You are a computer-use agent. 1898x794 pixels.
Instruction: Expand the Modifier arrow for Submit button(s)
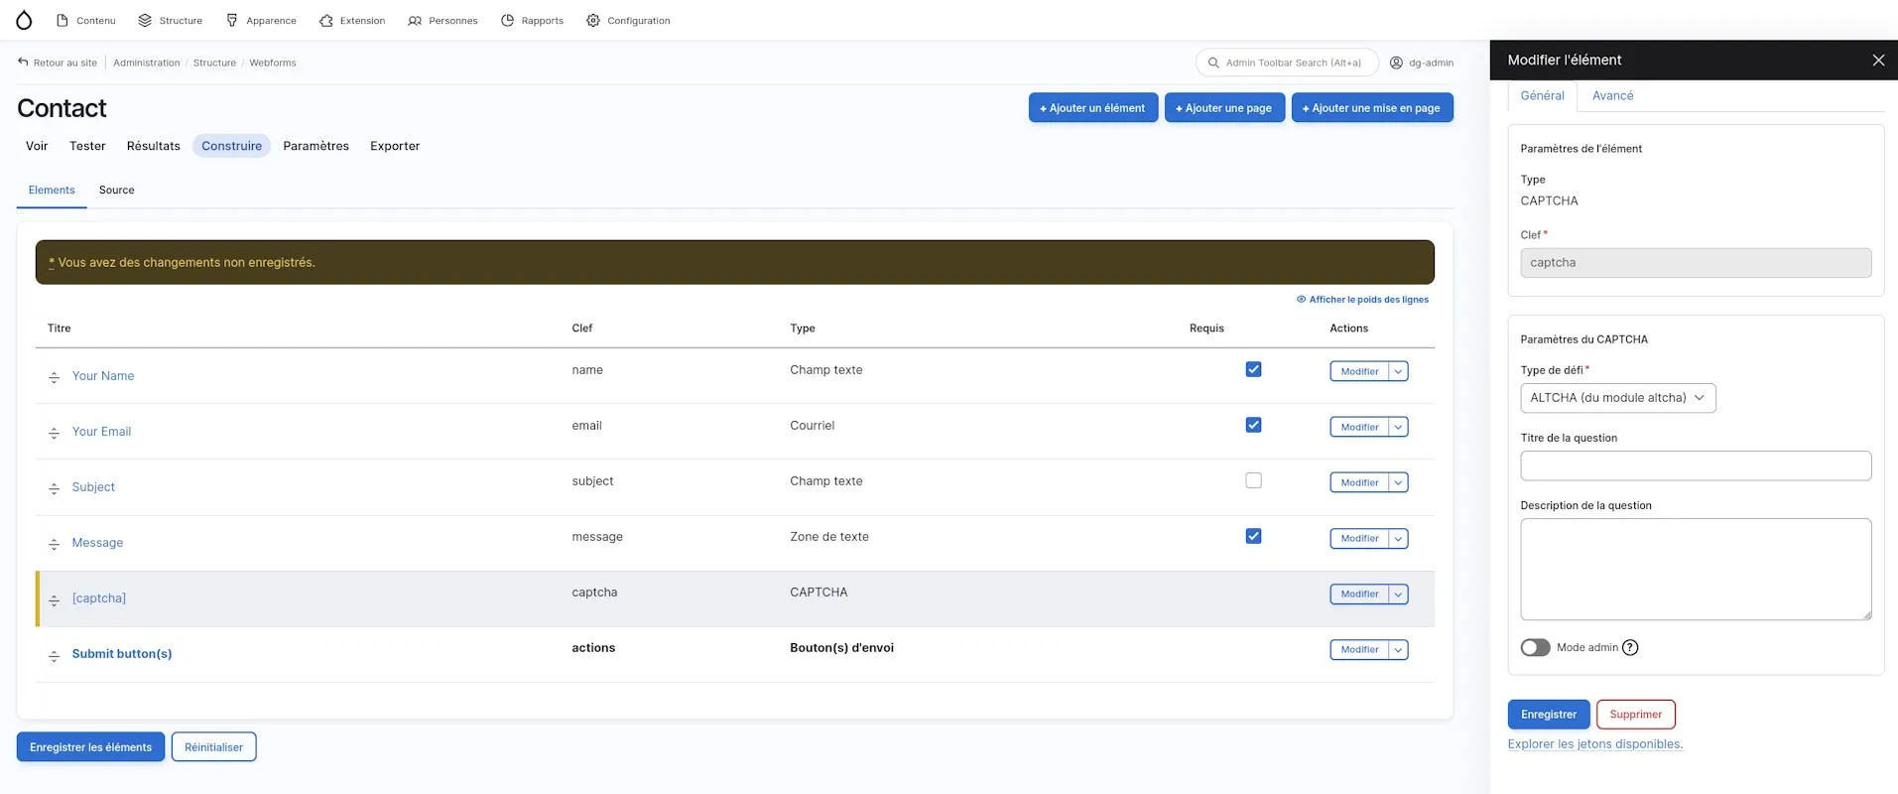click(x=1398, y=650)
